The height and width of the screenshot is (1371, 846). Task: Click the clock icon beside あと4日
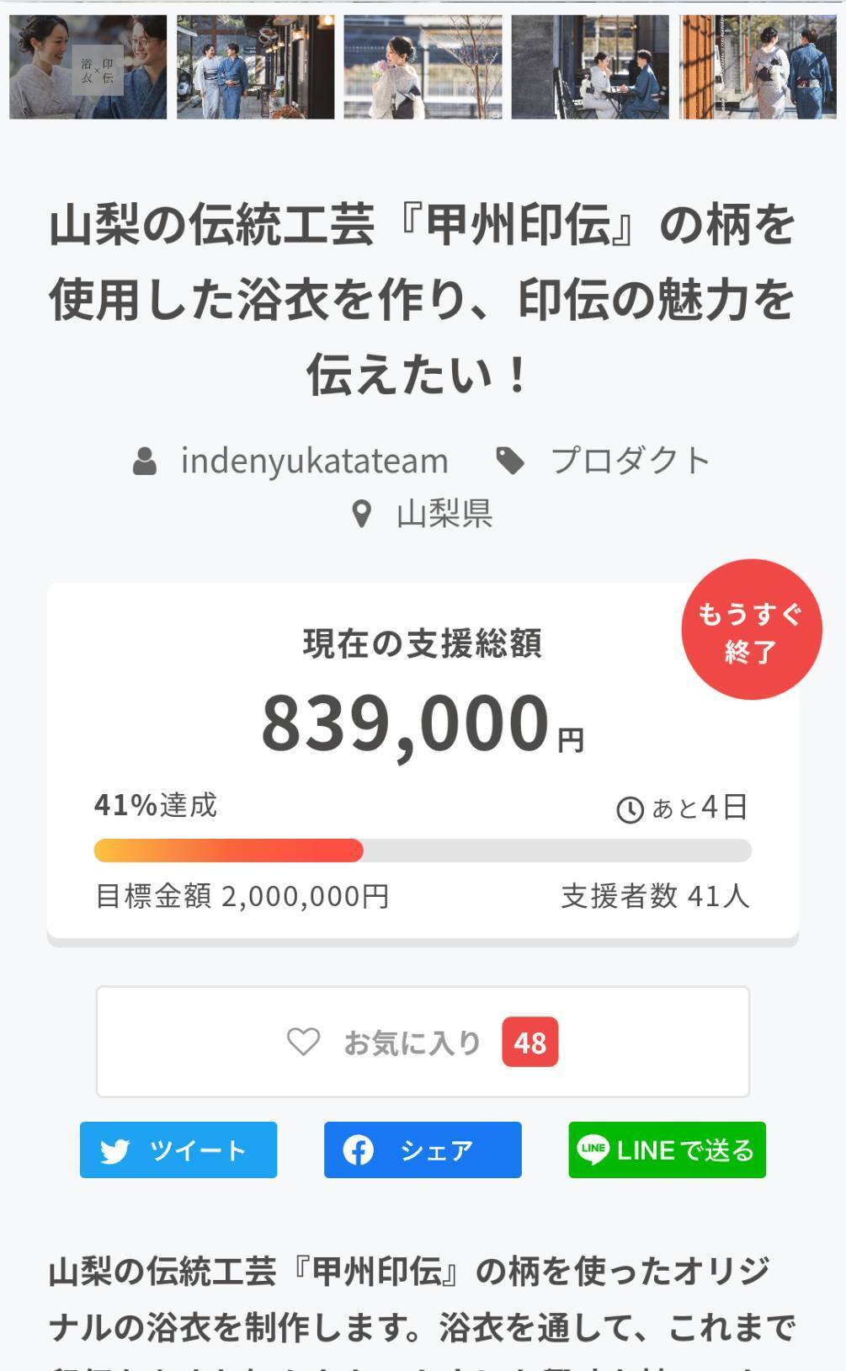pyautogui.click(x=630, y=809)
